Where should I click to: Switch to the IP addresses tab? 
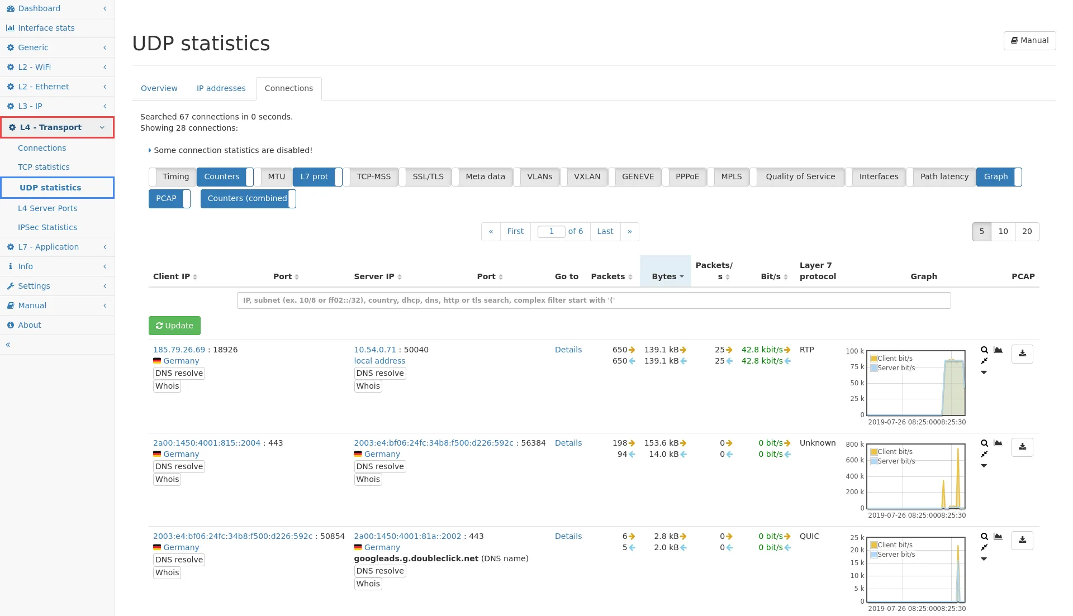pos(221,88)
